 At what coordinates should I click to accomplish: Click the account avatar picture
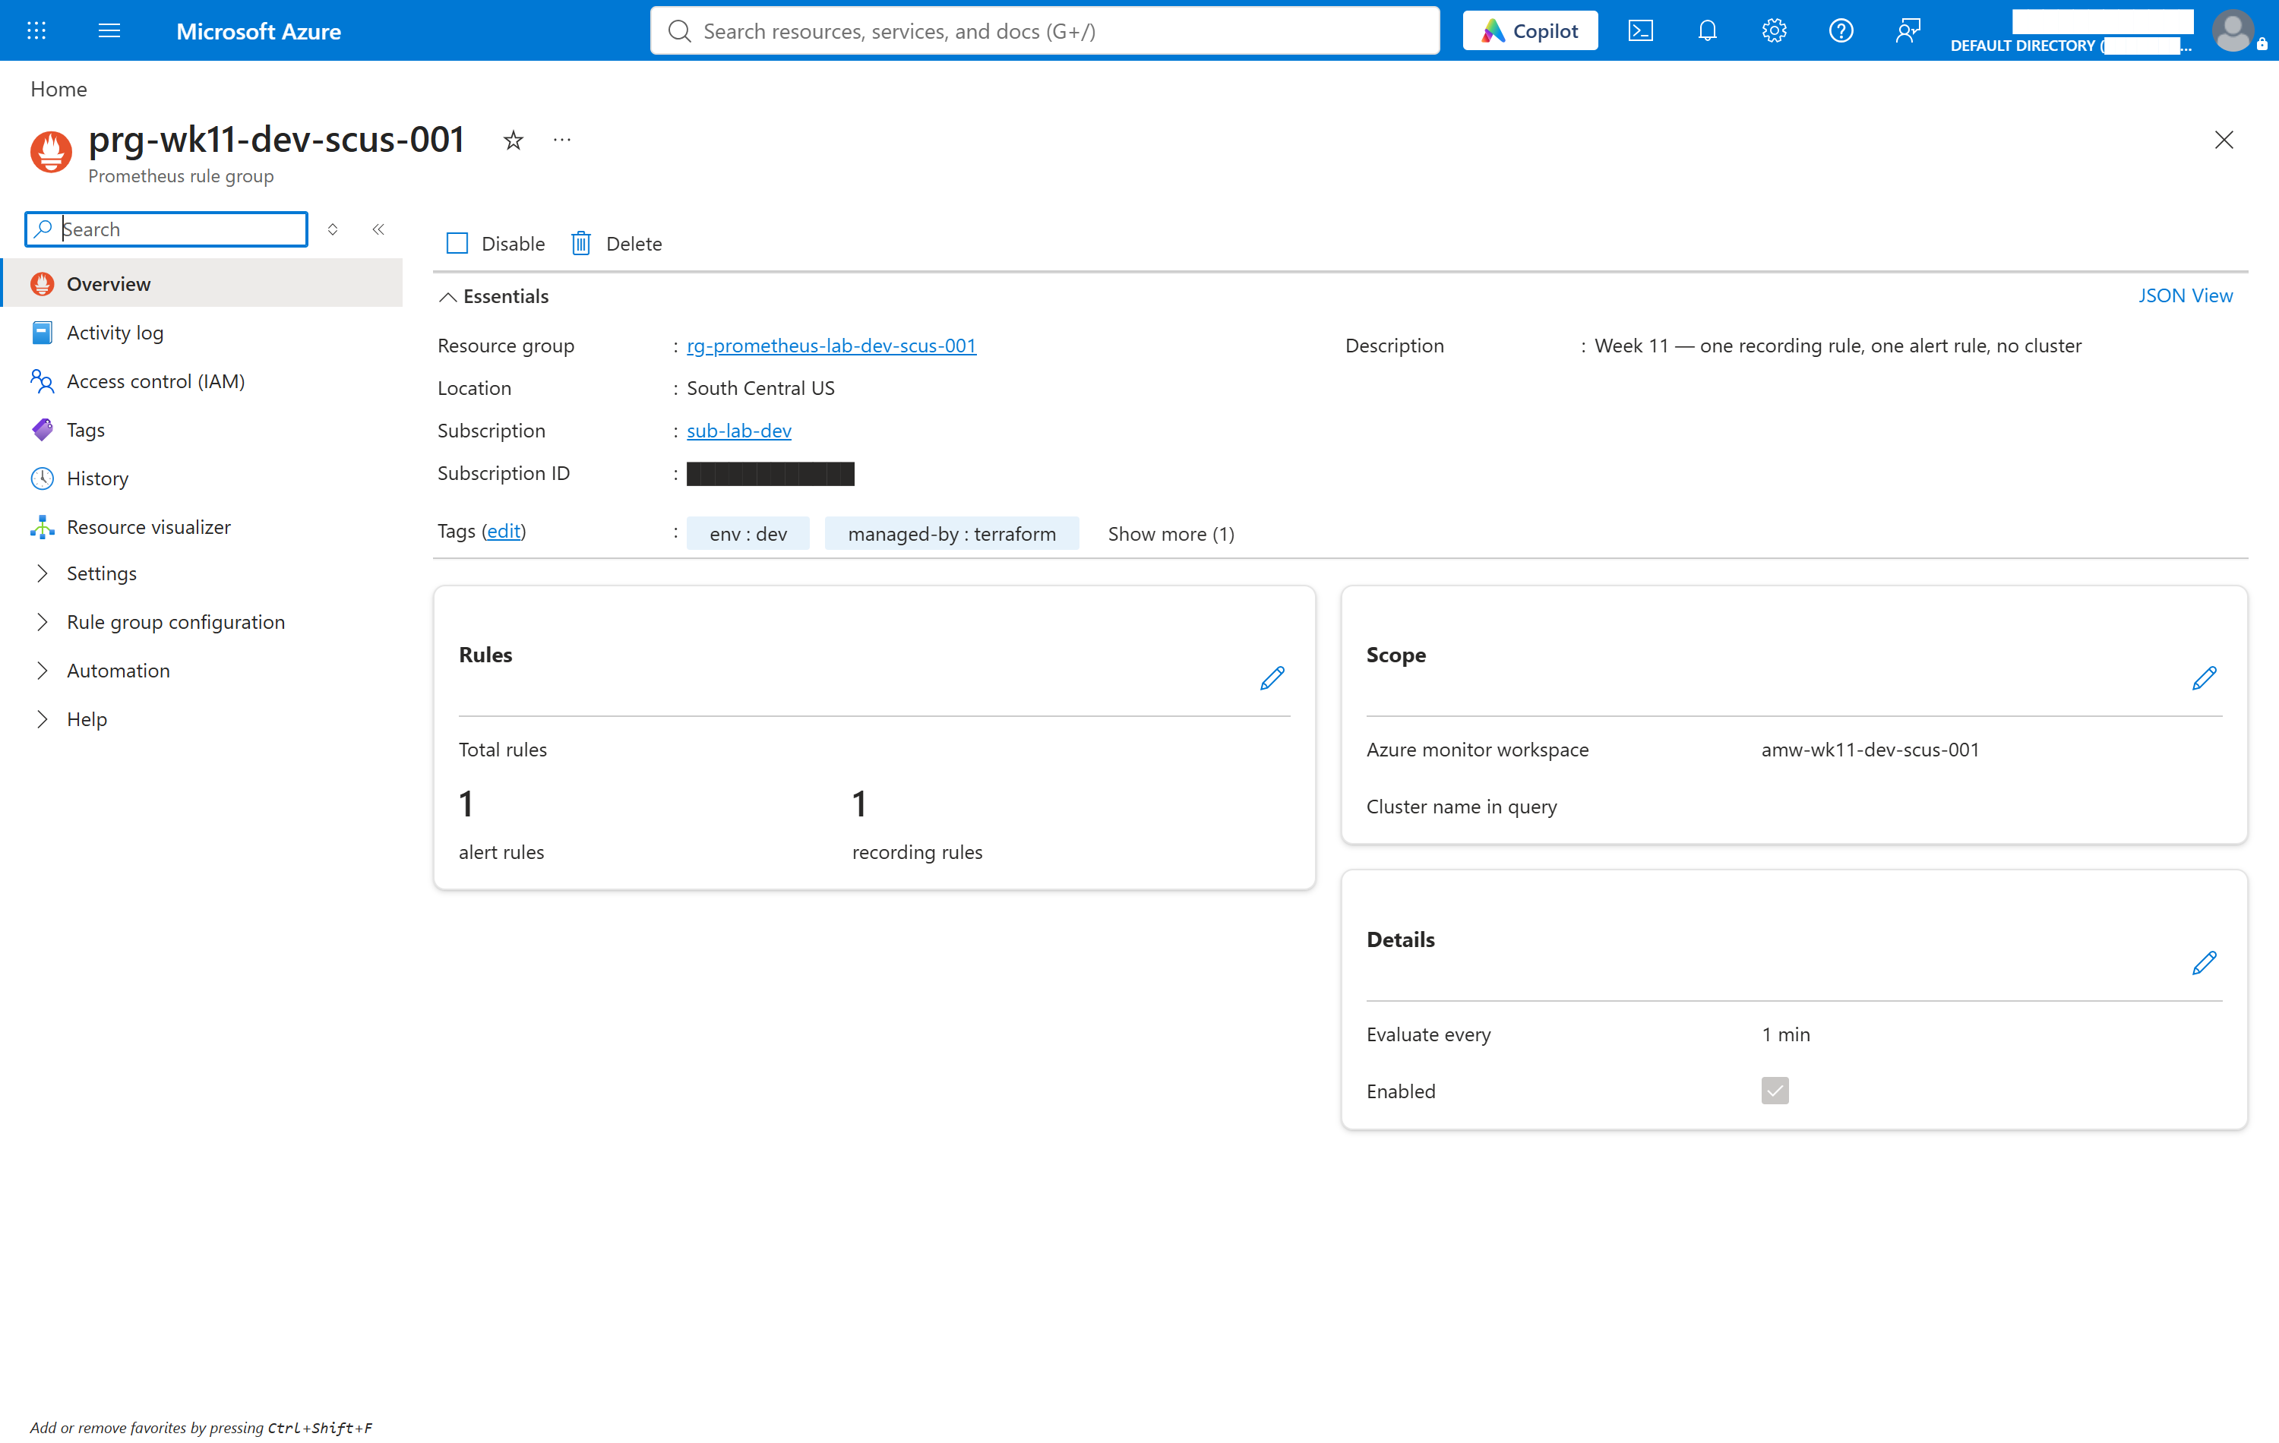point(2232,31)
